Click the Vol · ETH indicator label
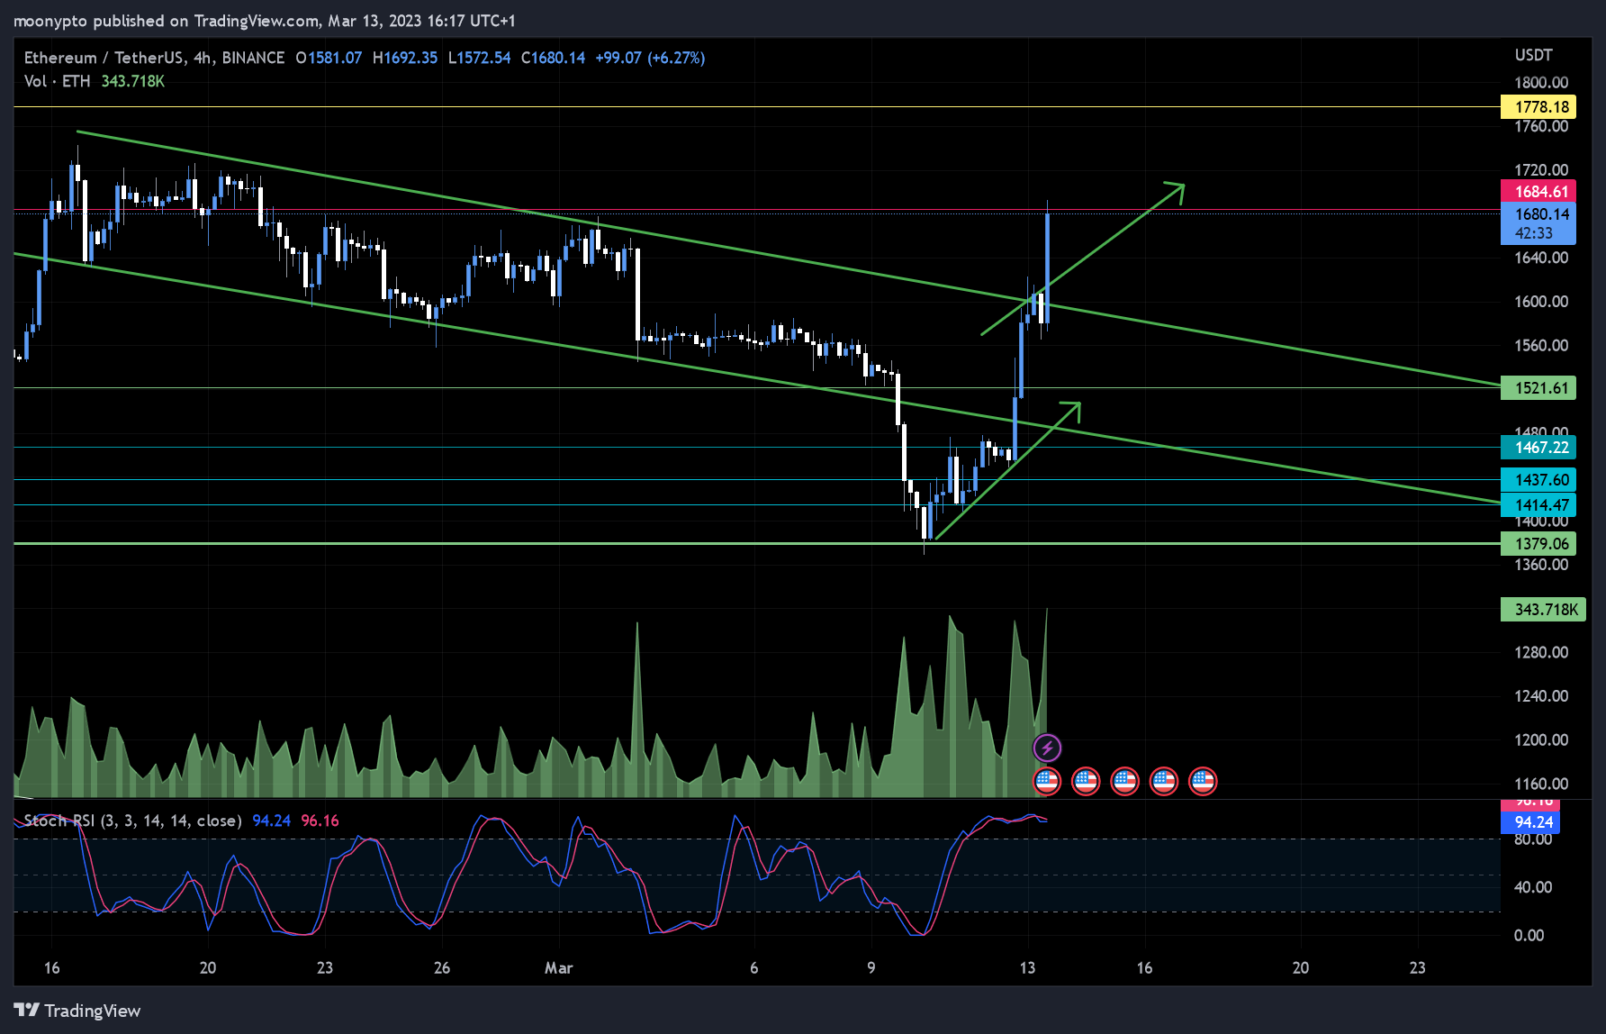Image resolution: width=1606 pixels, height=1034 pixels. [57, 81]
